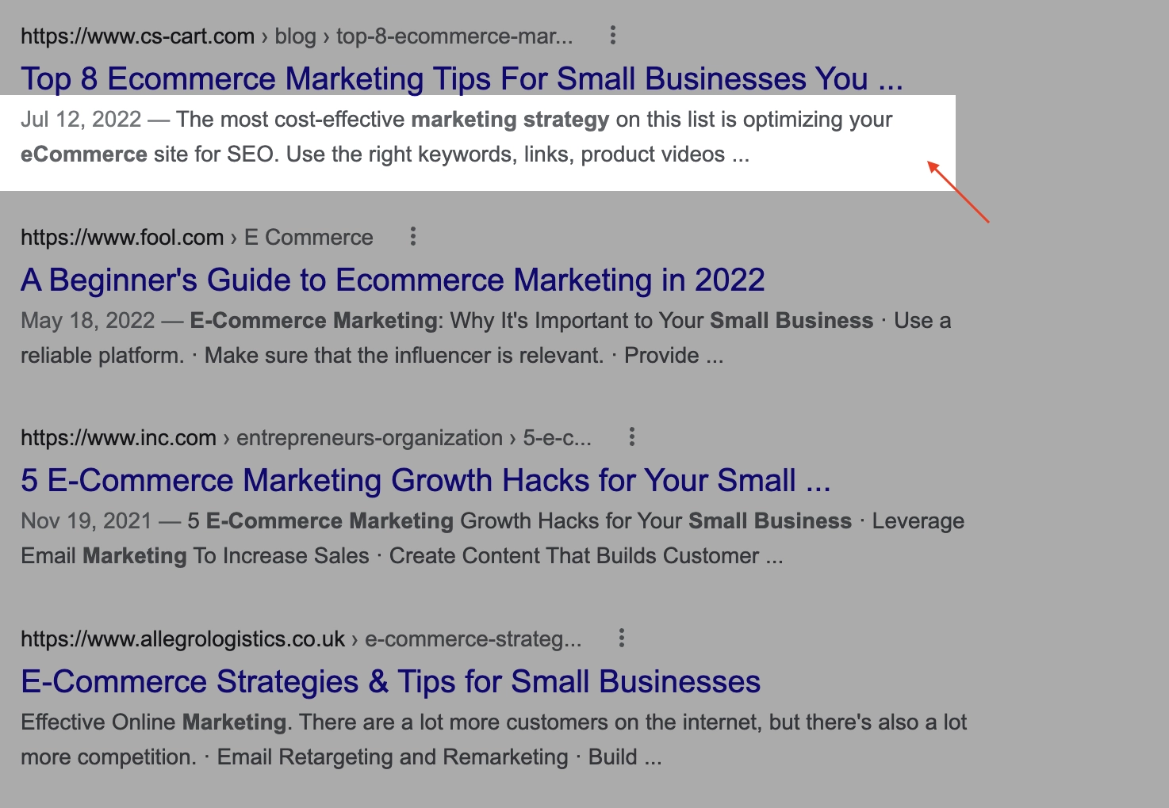Open Top 8 Ecommerce Marketing Tips result
The height and width of the screenshot is (808, 1169).
[462, 78]
